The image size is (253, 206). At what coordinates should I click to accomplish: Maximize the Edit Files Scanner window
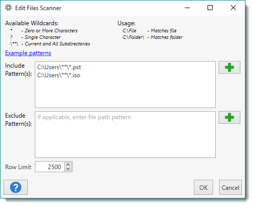(x=210, y=8)
